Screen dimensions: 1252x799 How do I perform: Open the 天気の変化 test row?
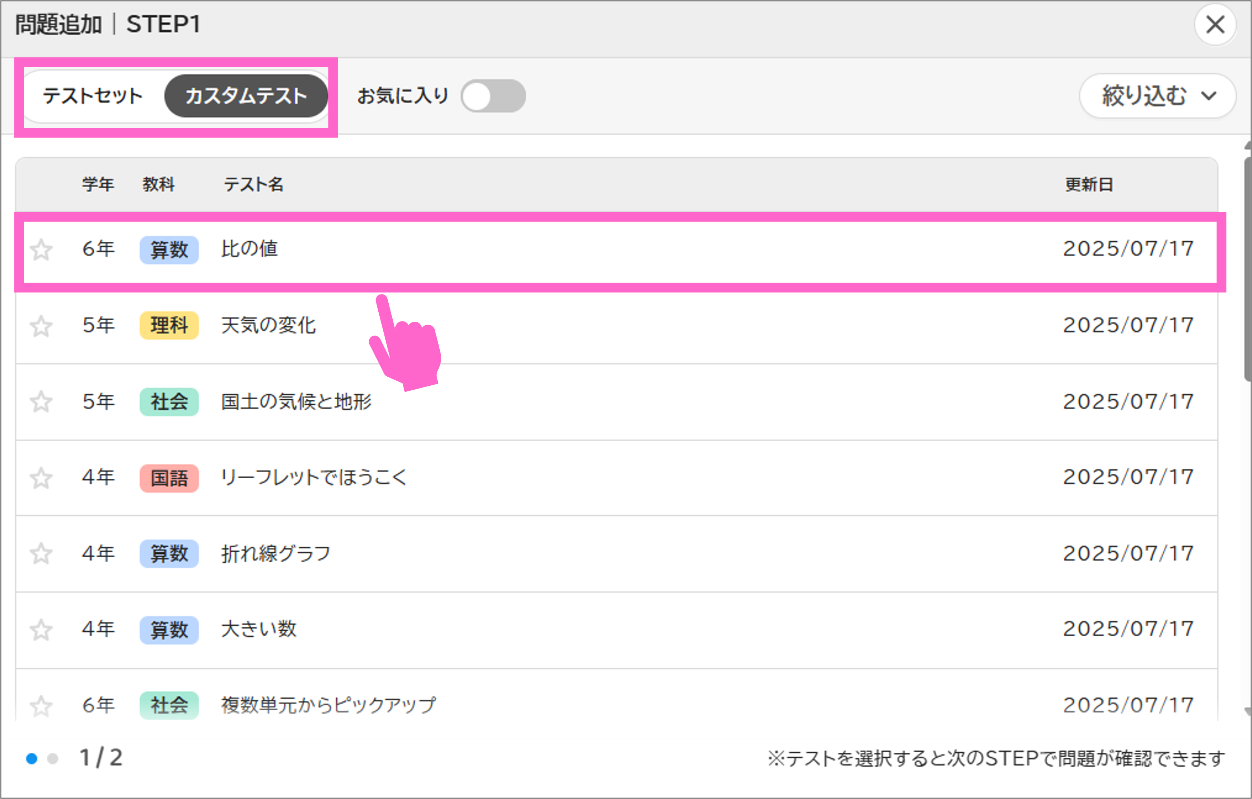[268, 326]
